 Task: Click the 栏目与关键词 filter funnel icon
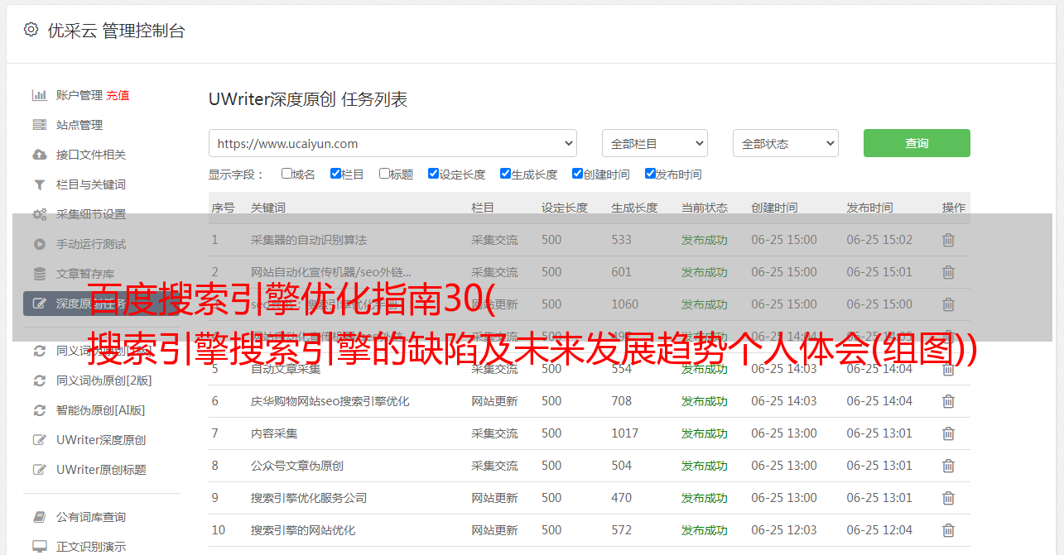pos(39,184)
